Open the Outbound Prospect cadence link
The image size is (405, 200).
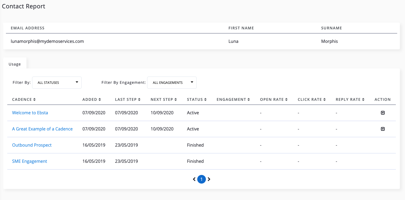[32, 145]
